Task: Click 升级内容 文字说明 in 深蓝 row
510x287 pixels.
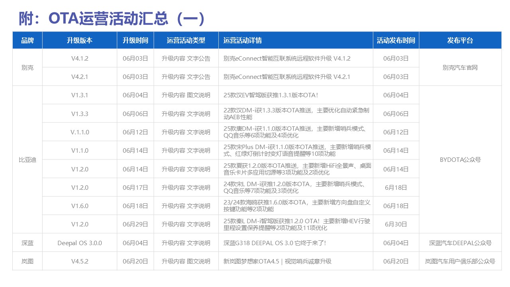Action: (x=186, y=243)
